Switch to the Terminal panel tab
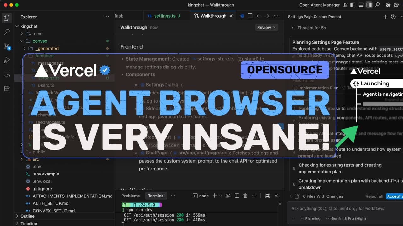 coord(156,196)
